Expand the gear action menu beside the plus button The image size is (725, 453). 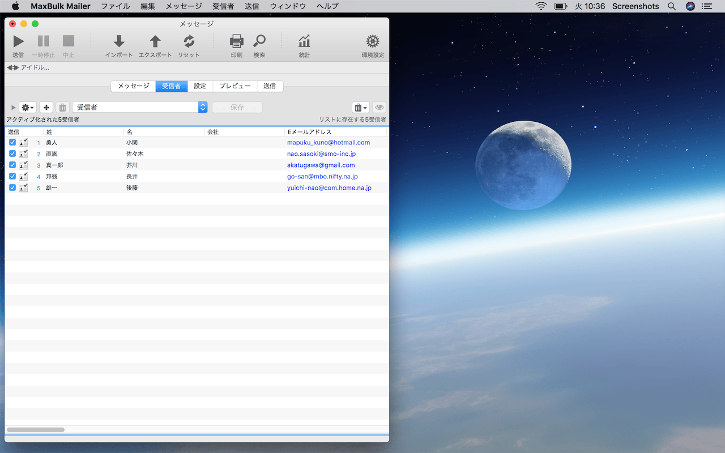click(27, 108)
